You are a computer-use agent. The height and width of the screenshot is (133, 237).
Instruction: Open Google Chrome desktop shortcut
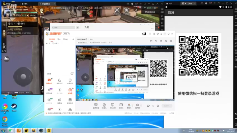[x=5, y=121]
